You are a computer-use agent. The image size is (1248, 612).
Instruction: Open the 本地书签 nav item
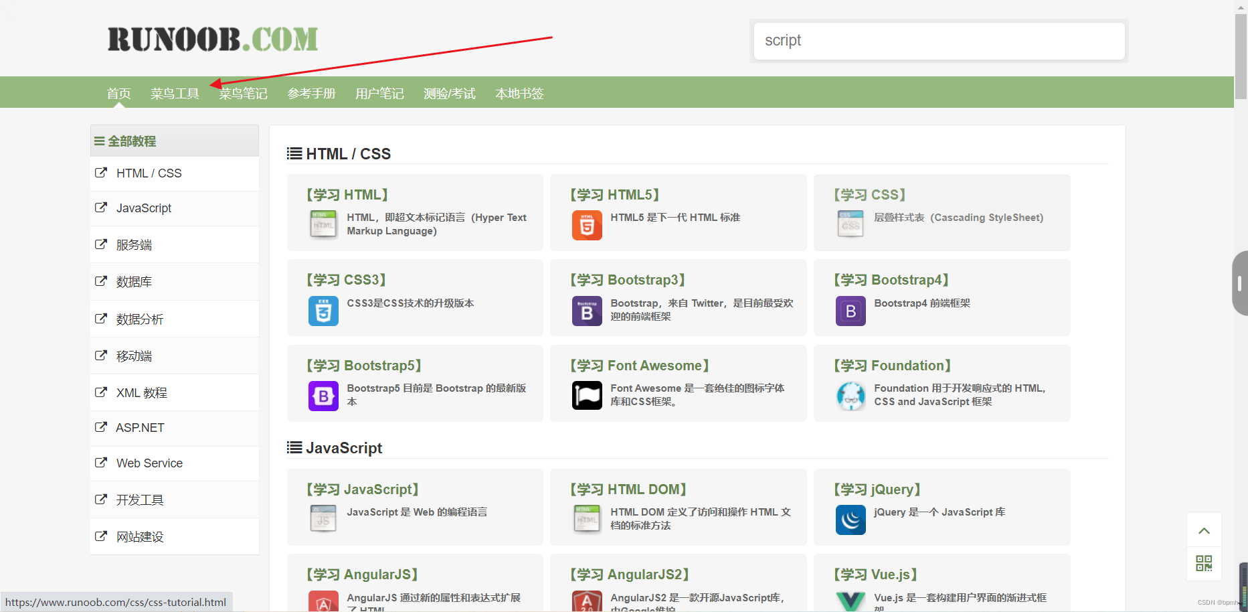(x=519, y=94)
